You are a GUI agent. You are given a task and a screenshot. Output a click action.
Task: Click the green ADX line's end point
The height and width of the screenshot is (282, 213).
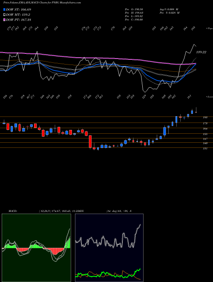click(140, 269)
